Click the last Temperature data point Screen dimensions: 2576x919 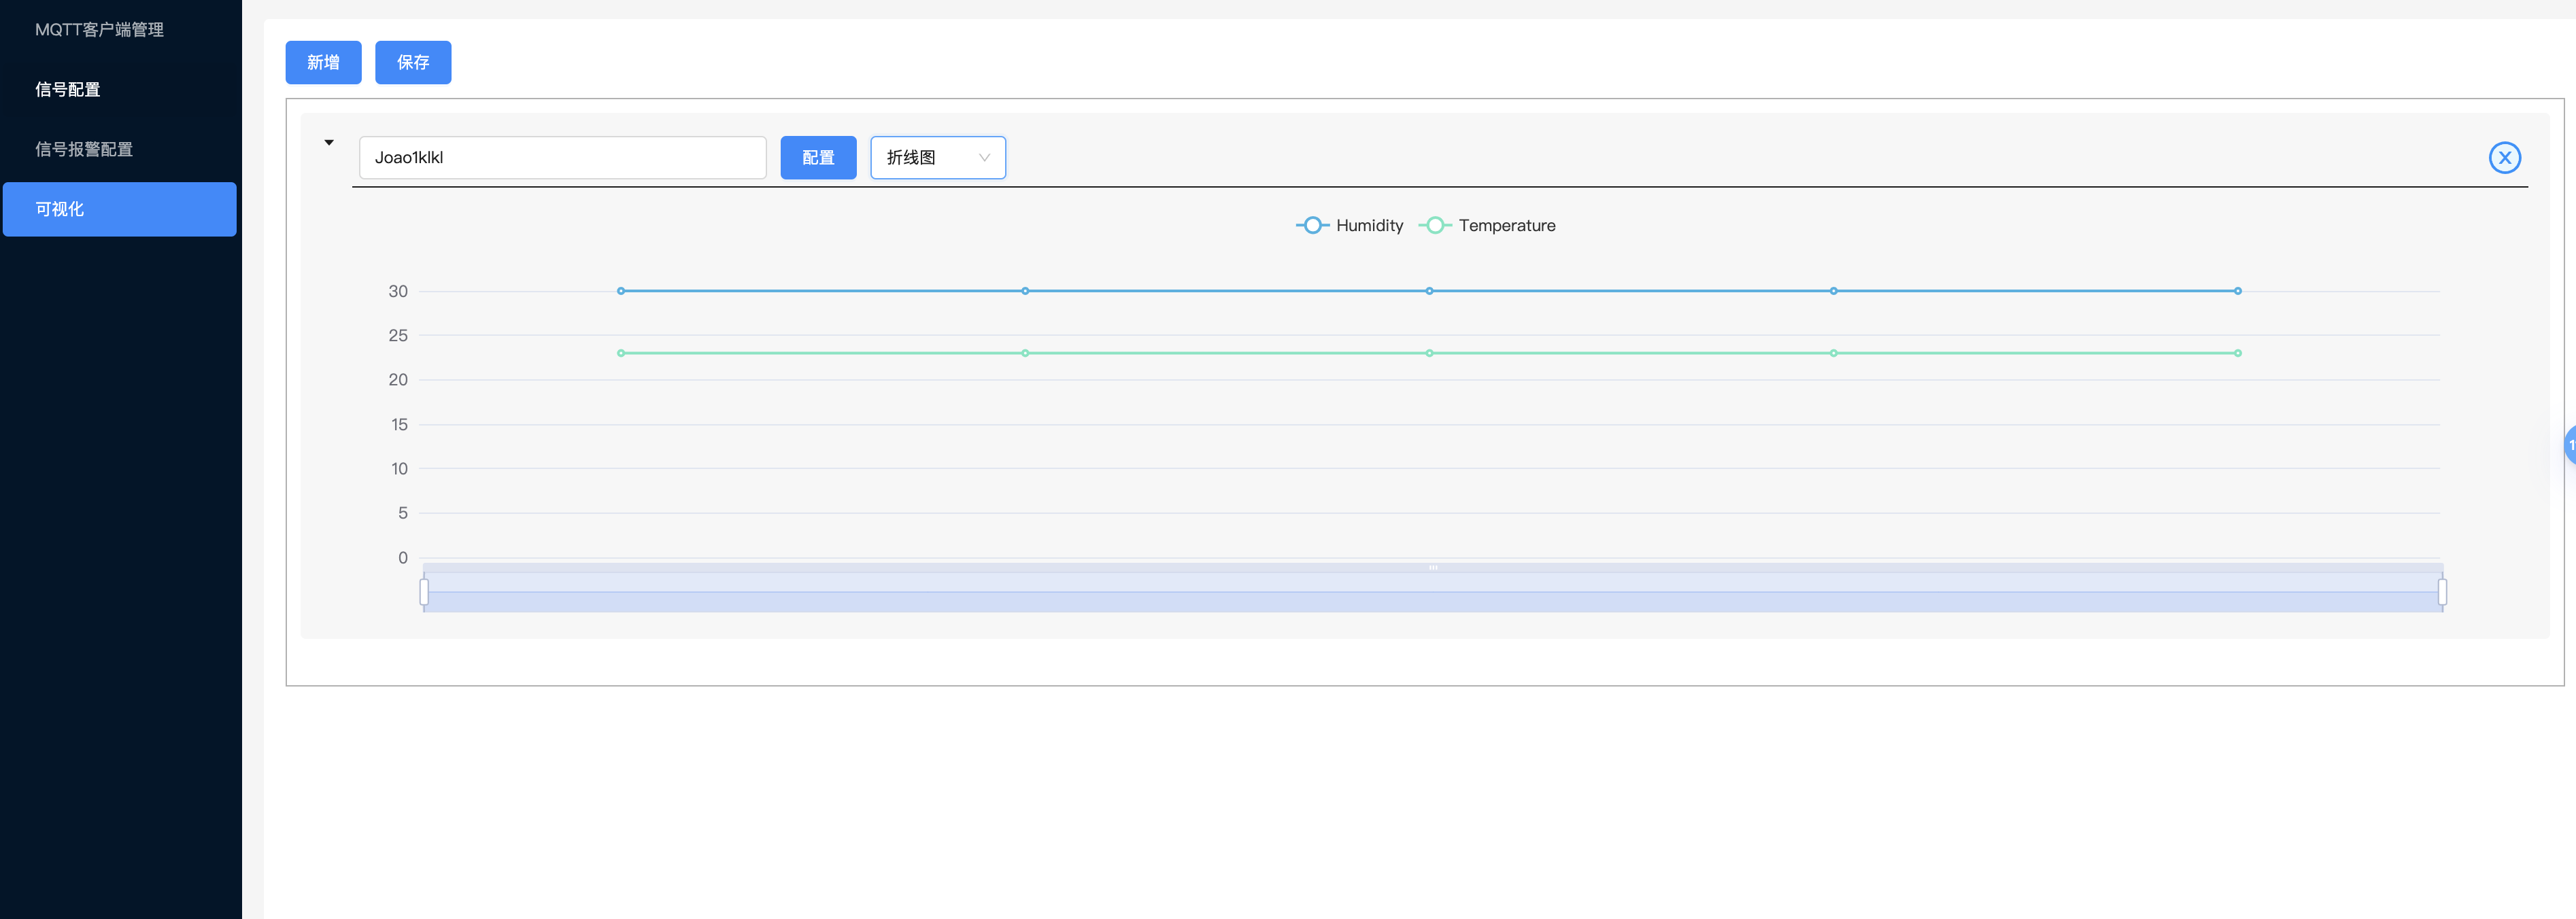(2237, 353)
